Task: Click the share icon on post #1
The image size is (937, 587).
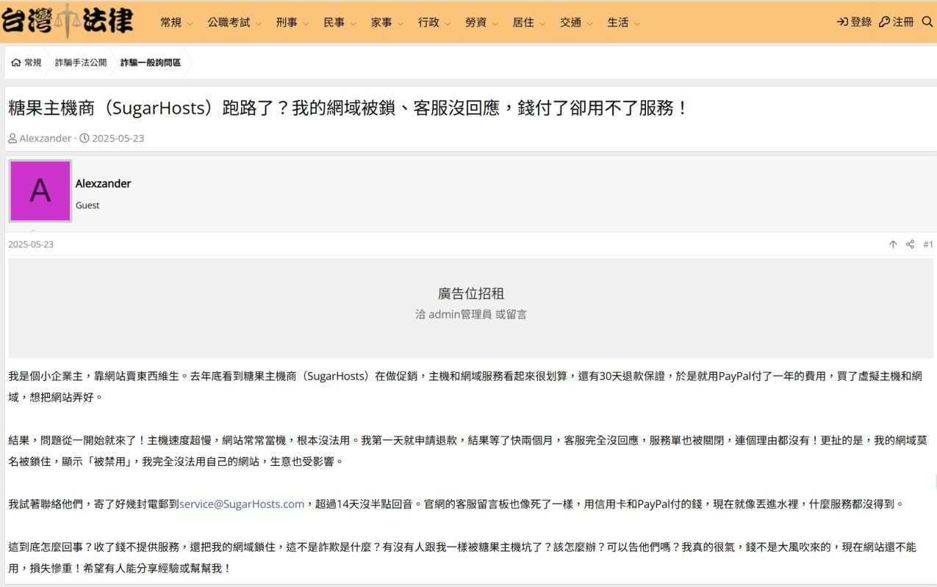Action: [x=910, y=244]
